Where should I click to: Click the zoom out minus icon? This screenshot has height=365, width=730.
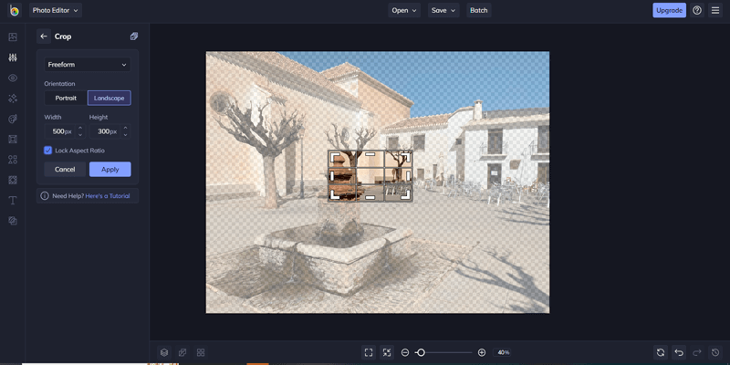point(405,352)
